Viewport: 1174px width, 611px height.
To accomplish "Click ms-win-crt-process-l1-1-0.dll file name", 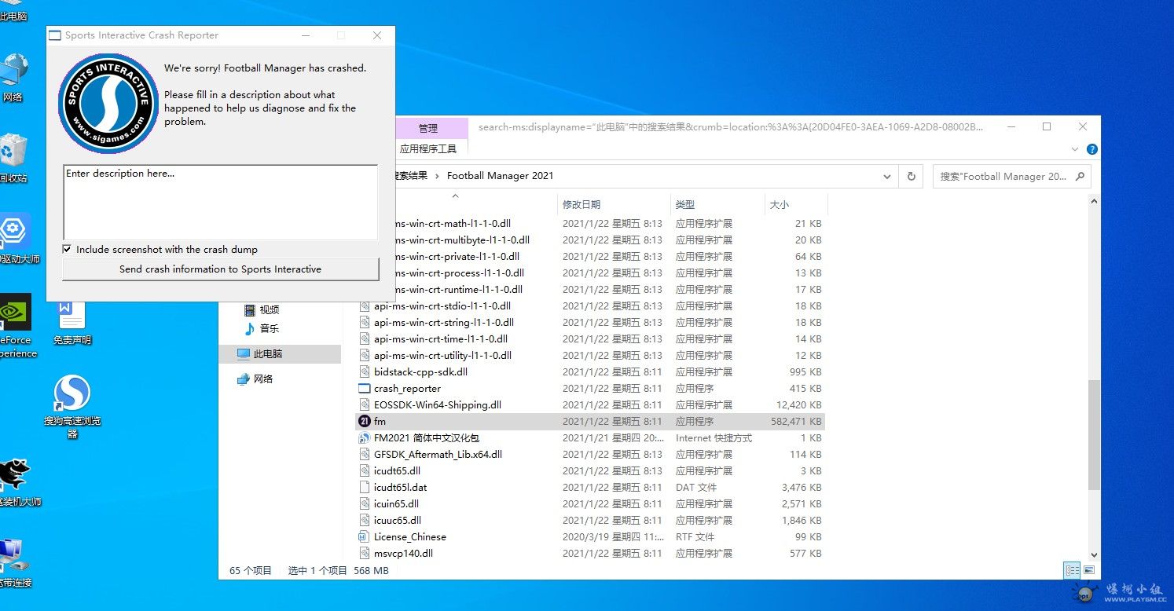I will tap(460, 273).
